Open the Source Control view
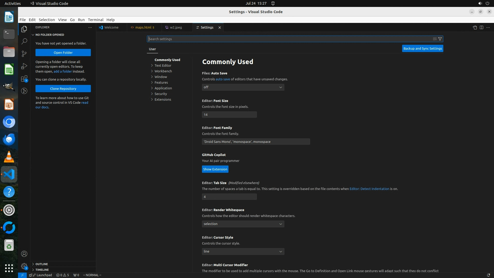 (24, 54)
